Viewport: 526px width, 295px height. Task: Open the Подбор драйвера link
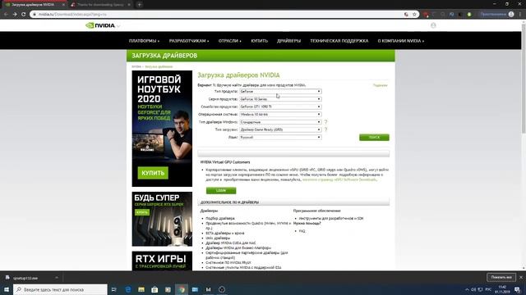[x=220, y=218]
